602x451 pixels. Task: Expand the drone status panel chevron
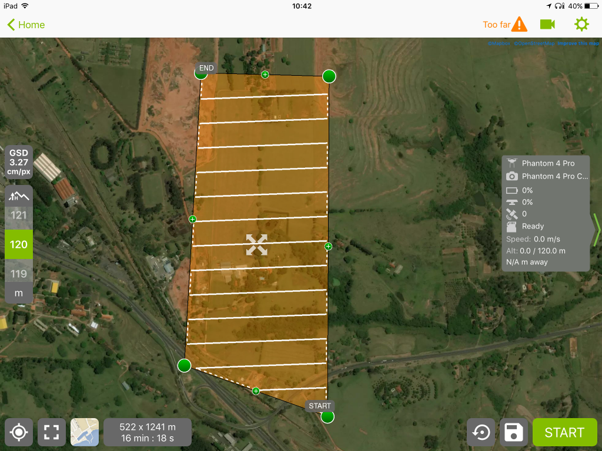[x=596, y=230]
